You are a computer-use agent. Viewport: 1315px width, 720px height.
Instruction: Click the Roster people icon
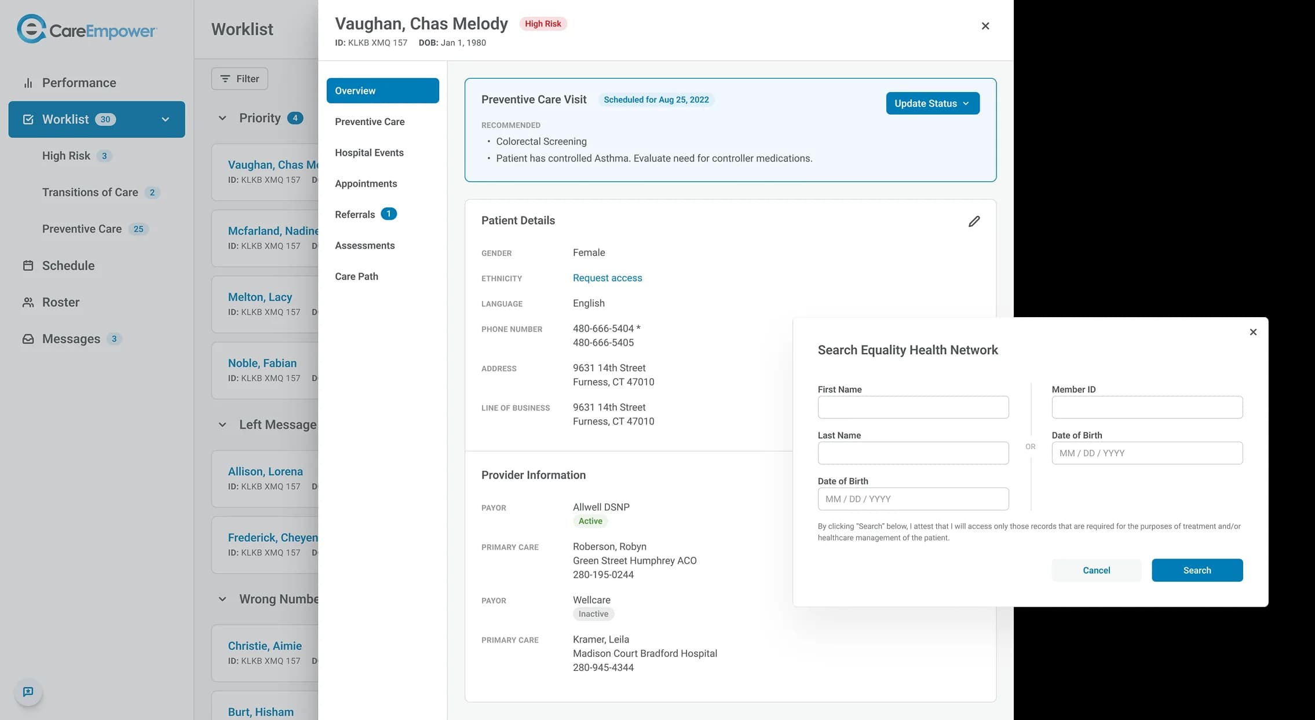point(28,302)
